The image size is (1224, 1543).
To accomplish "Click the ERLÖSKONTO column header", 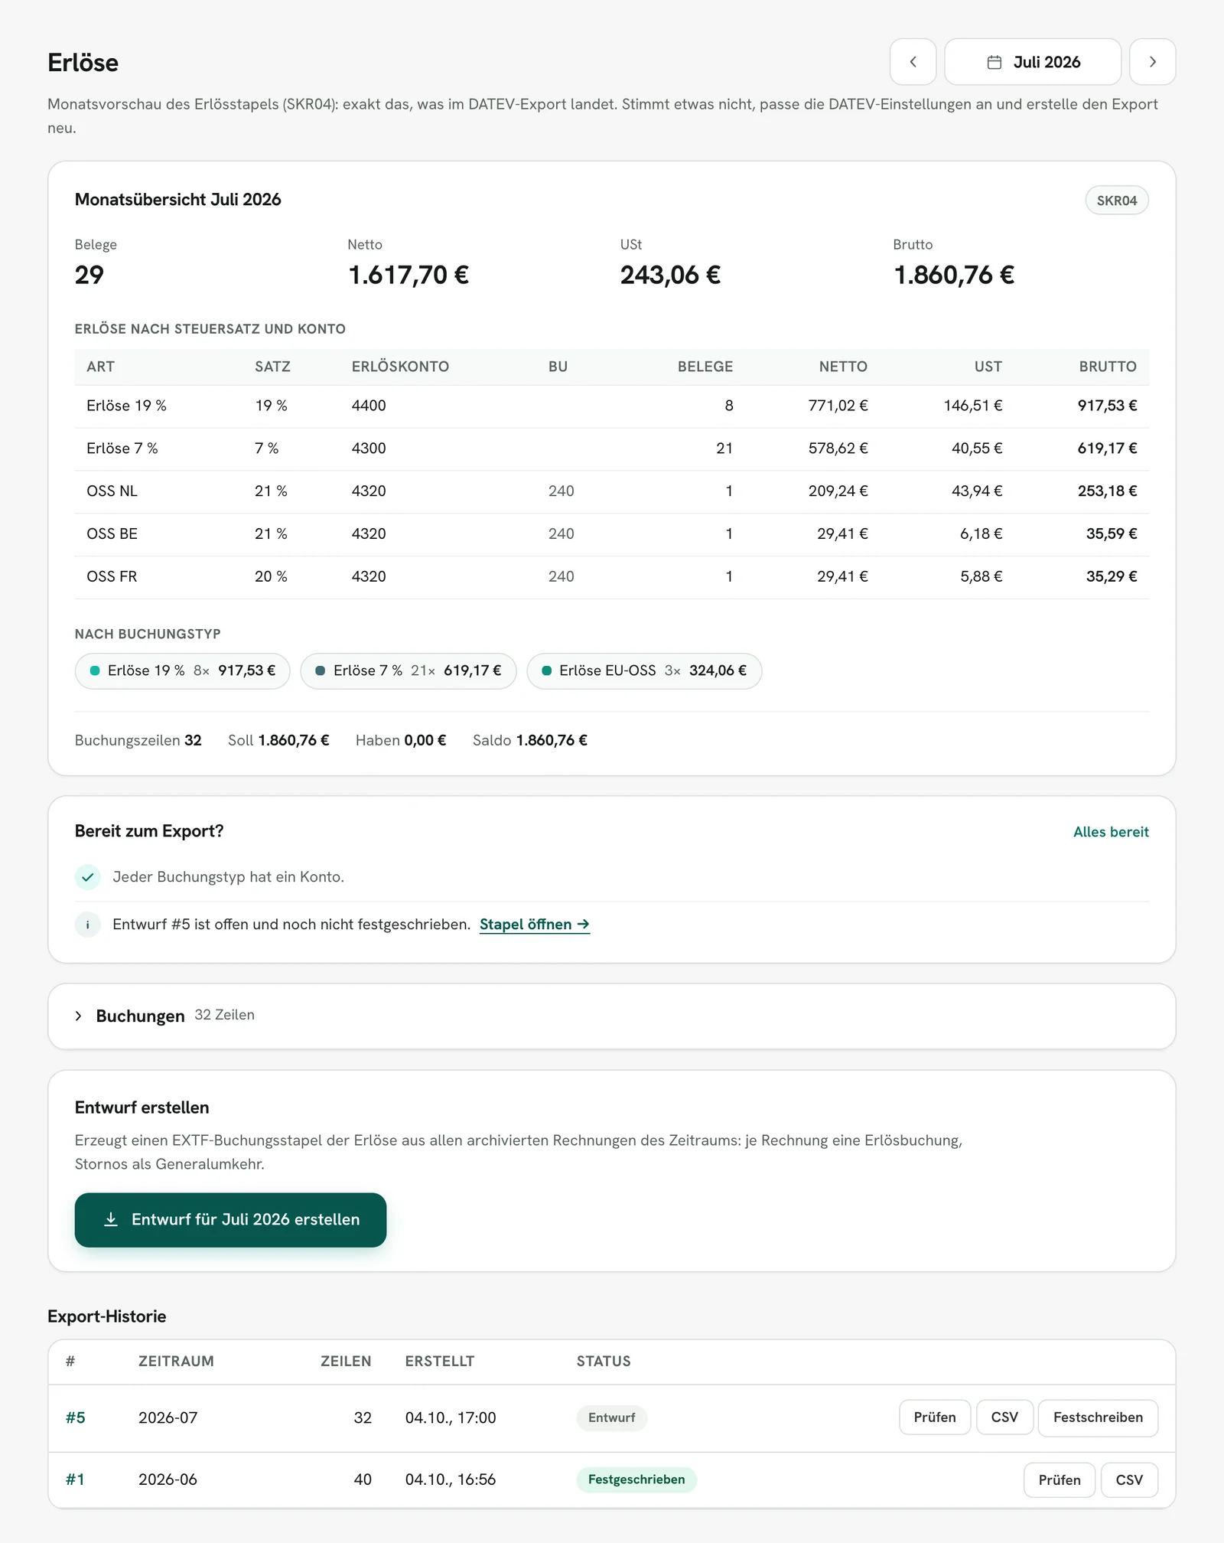I will [400, 367].
